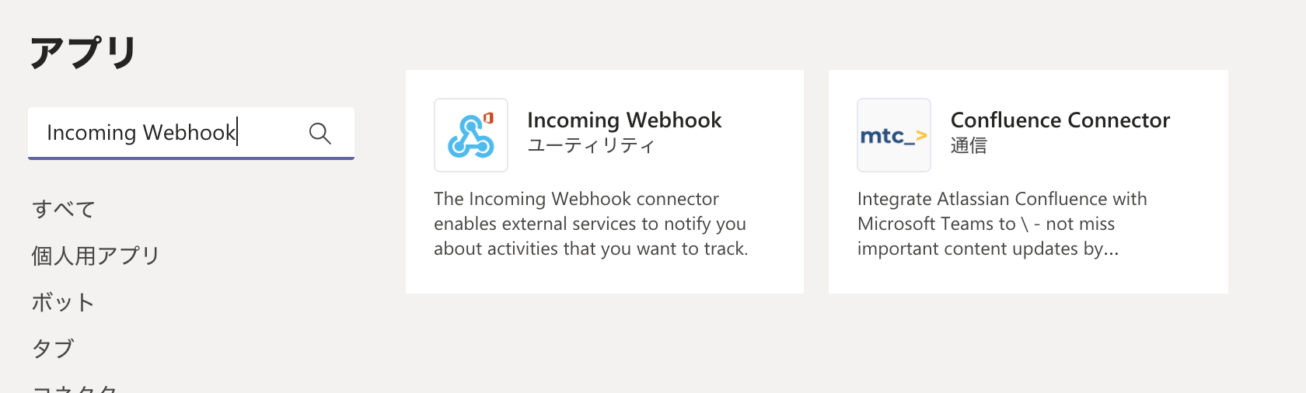
Task: Open the ボット category
Action: pos(63,302)
